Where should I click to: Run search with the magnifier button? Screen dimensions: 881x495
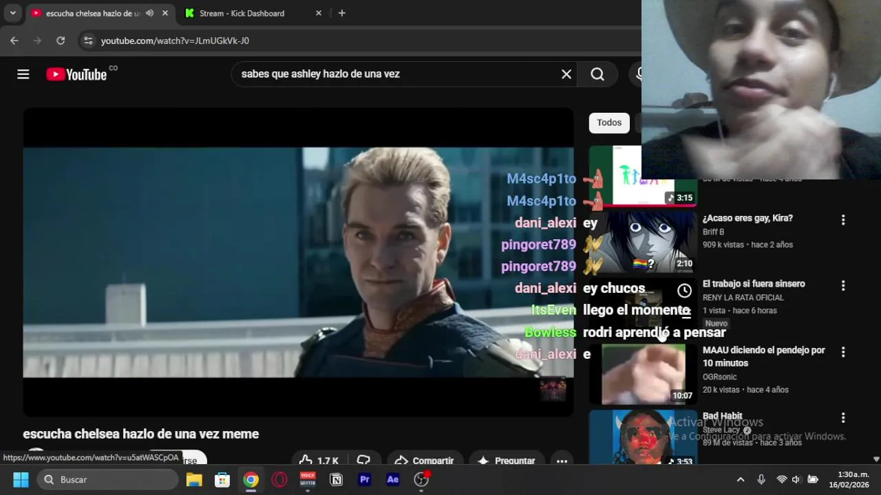pos(597,74)
